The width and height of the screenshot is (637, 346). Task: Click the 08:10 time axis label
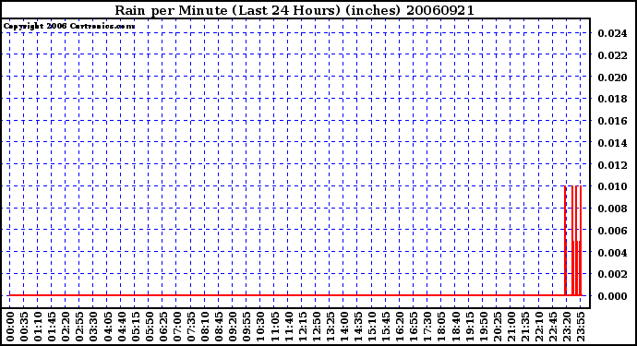[x=205, y=327]
